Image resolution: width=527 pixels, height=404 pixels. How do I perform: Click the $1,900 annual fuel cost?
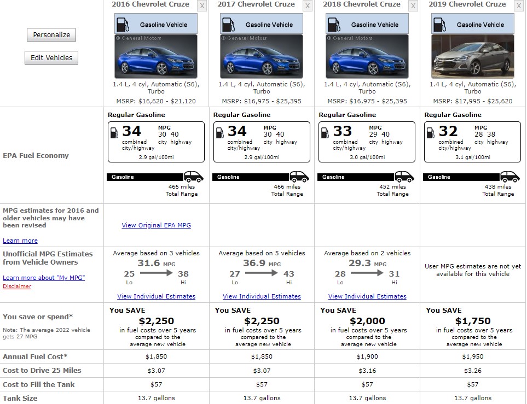[x=367, y=356]
